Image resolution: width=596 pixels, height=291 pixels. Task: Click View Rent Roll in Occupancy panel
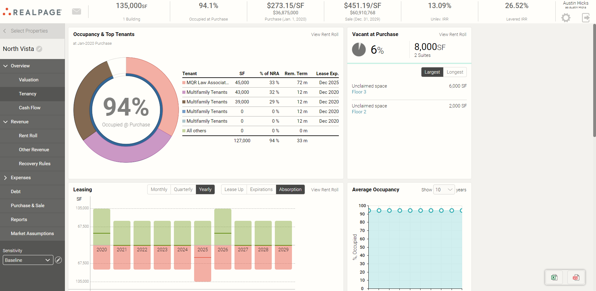tap(325, 34)
